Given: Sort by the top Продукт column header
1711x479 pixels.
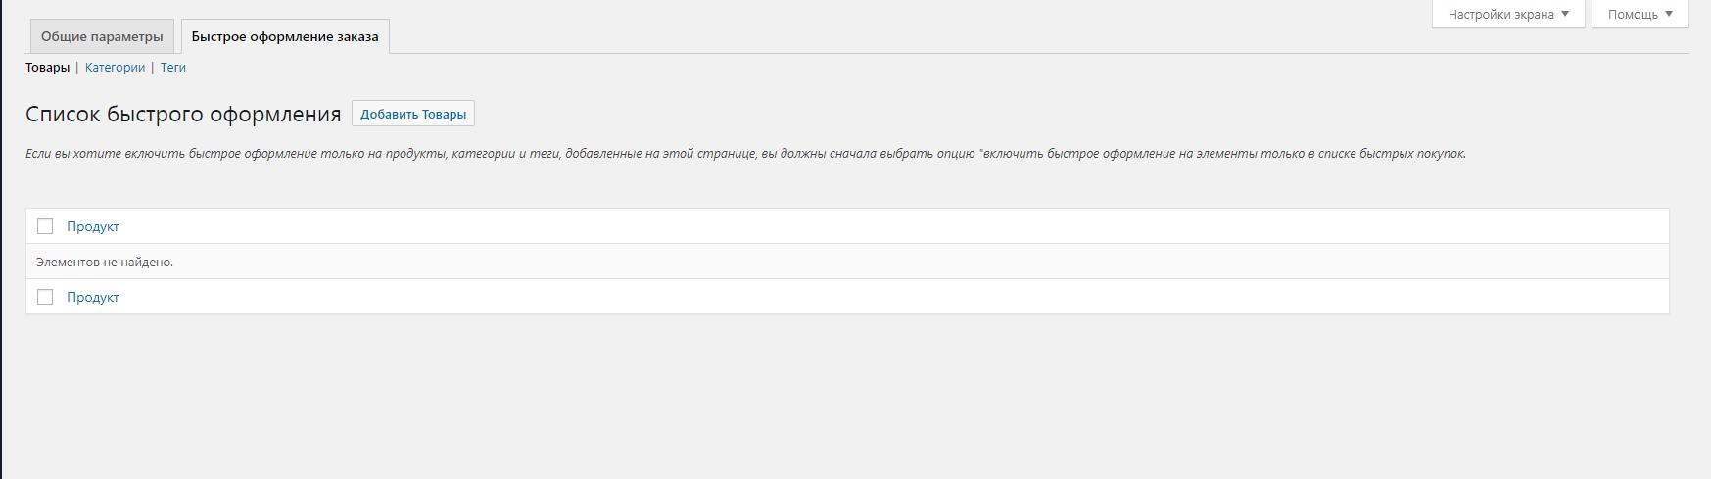Looking at the screenshot, I should [x=93, y=226].
